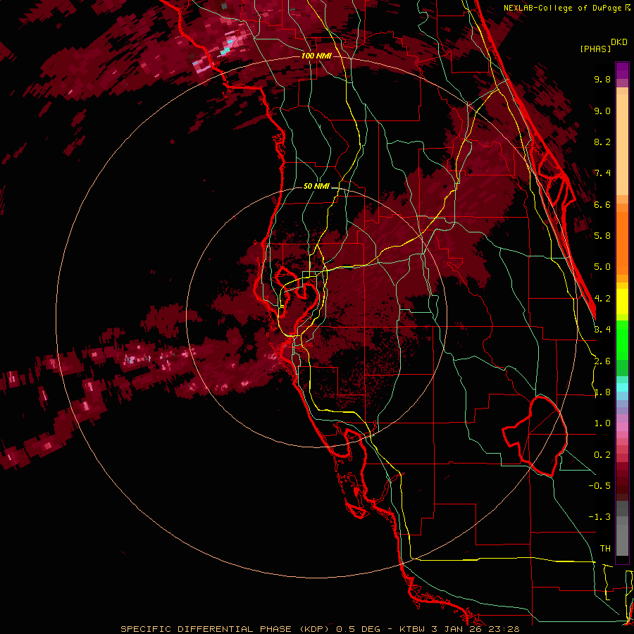Select the 9.8 value on the scale
The image size is (634, 634).
point(602,79)
